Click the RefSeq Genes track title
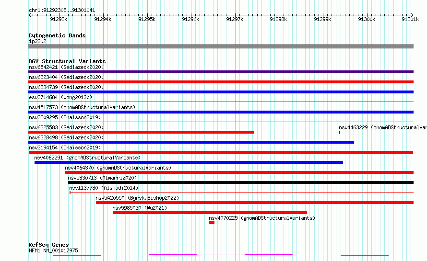427x261 pixels. click(48, 245)
